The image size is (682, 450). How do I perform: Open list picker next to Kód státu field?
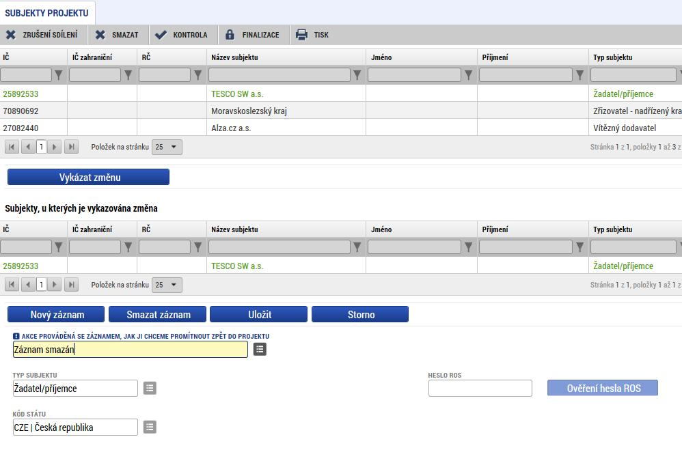pos(150,427)
